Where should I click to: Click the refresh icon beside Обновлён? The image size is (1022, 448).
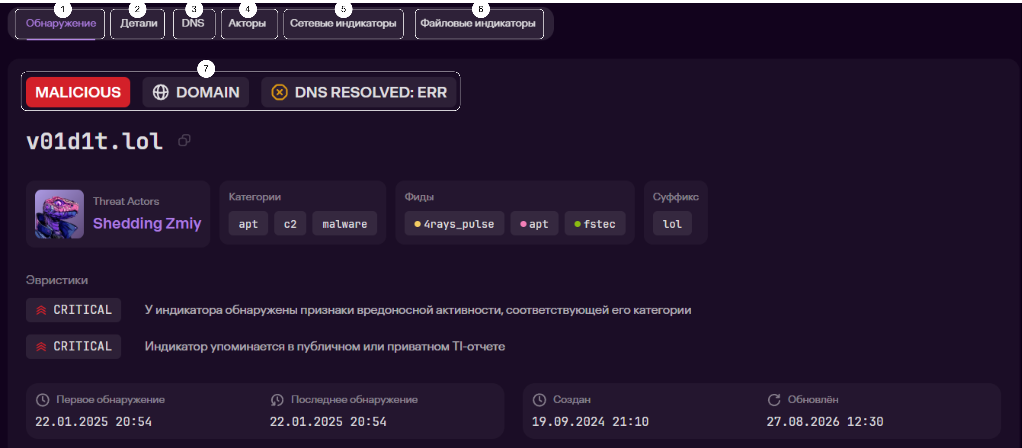coord(774,400)
